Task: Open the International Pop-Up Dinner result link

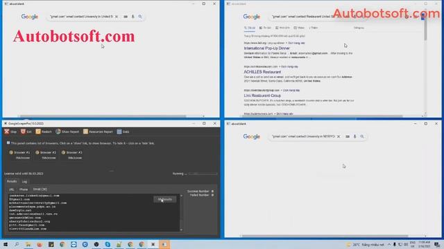Action: pyautogui.click(x=266, y=48)
